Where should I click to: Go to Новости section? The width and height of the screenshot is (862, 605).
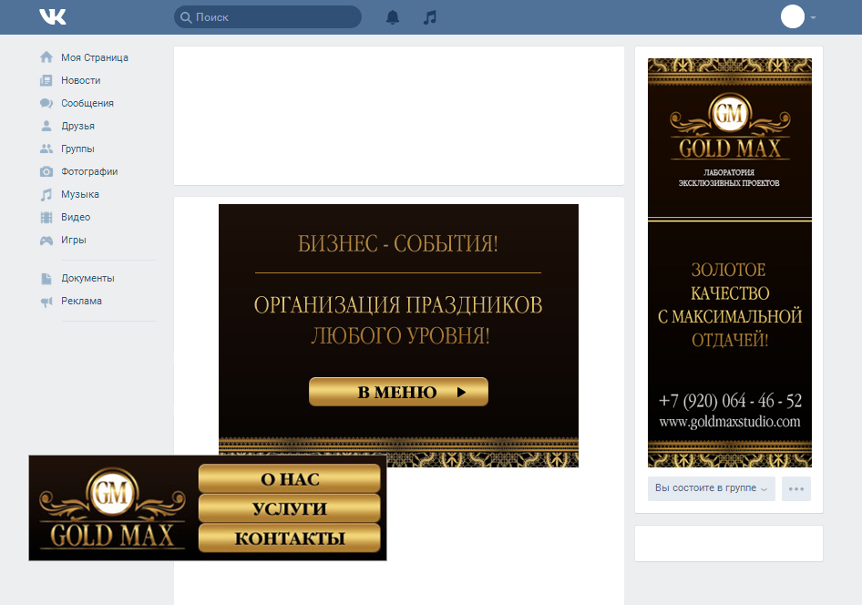pyautogui.click(x=81, y=80)
